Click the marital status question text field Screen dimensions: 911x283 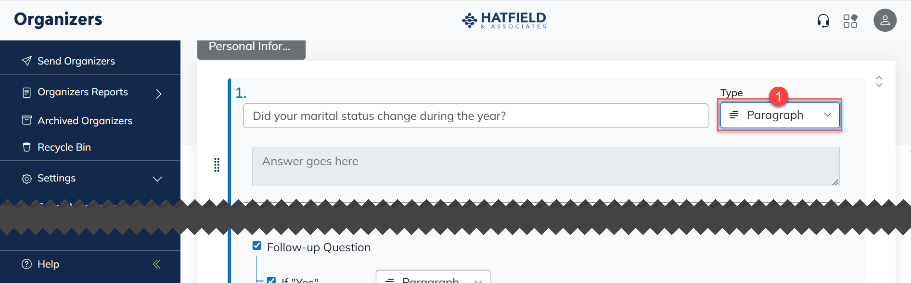(475, 116)
